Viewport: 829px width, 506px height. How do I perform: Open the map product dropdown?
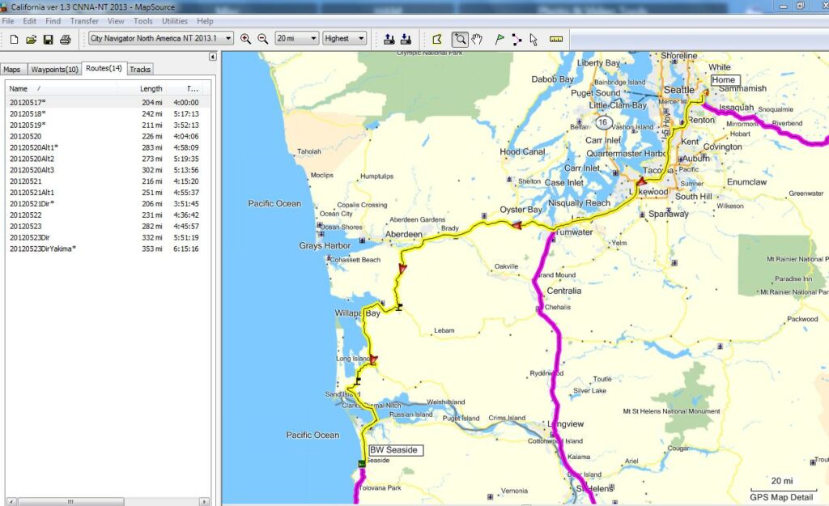228,39
